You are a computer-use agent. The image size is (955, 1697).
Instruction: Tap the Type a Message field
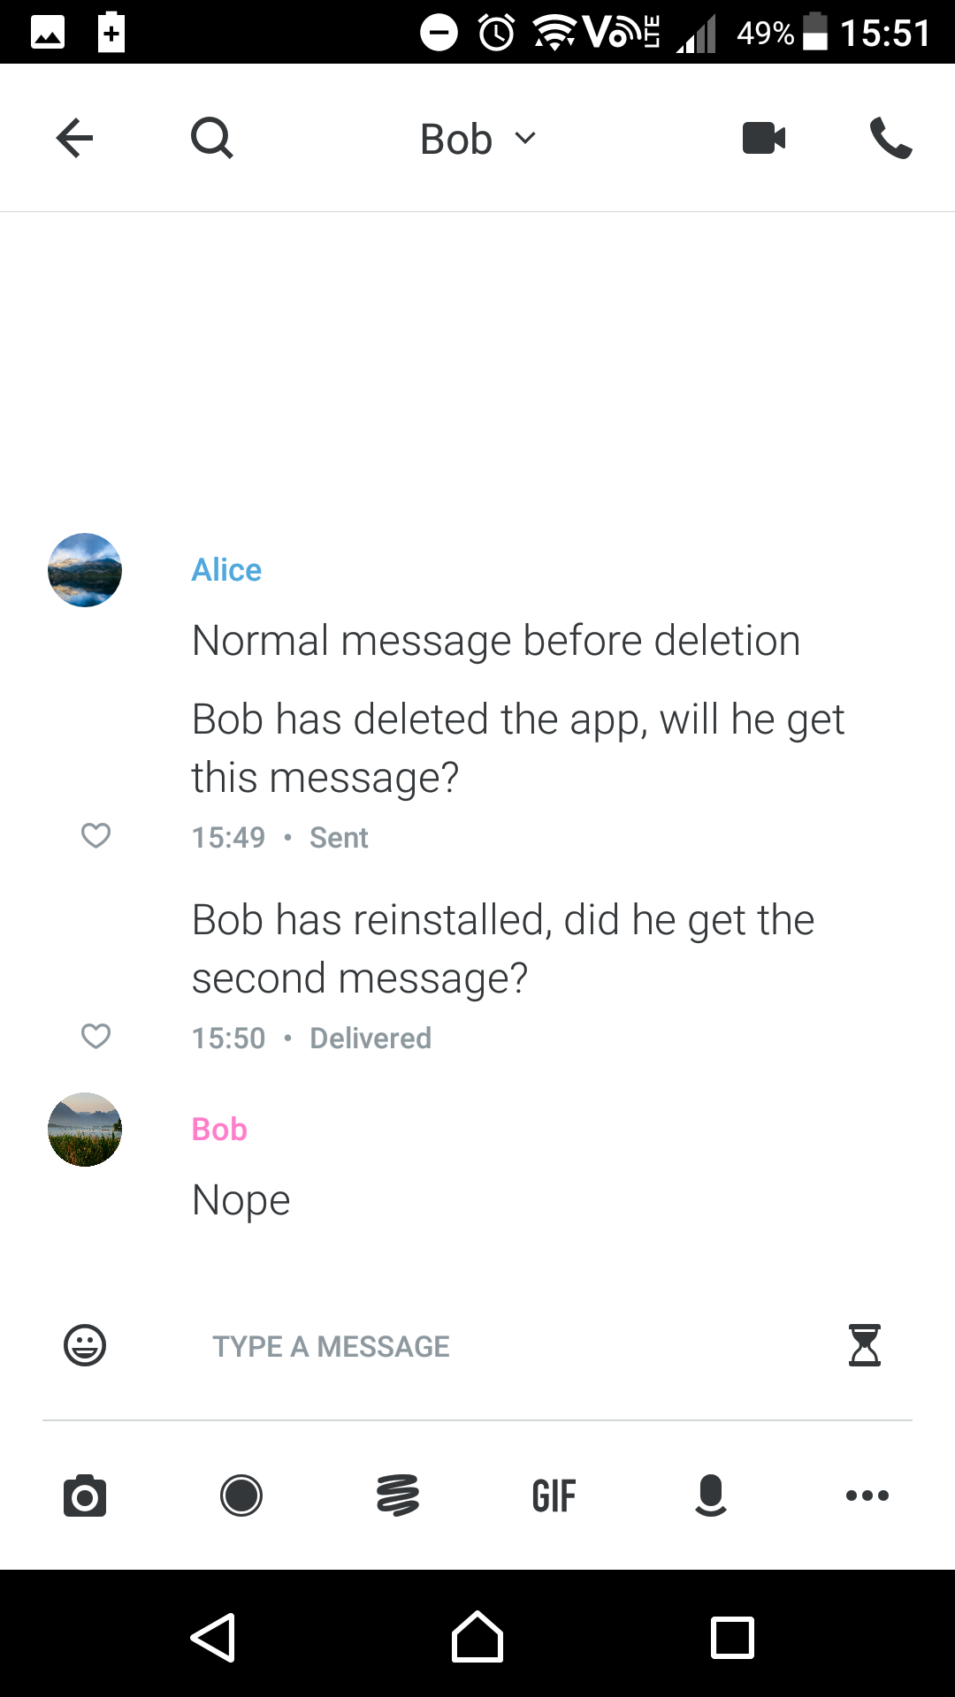click(495, 1346)
